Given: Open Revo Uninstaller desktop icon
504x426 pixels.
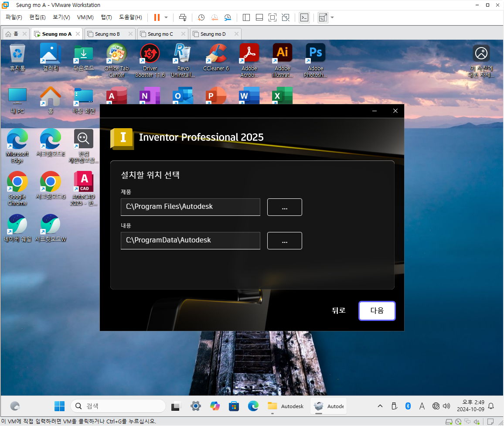Looking at the screenshot, I should point(183,61).
